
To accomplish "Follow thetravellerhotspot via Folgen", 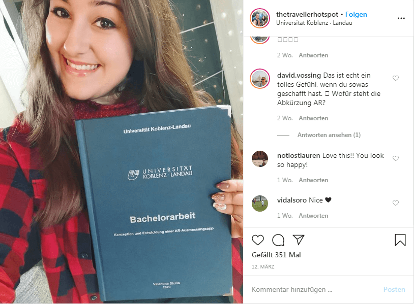I will (356, 15).
